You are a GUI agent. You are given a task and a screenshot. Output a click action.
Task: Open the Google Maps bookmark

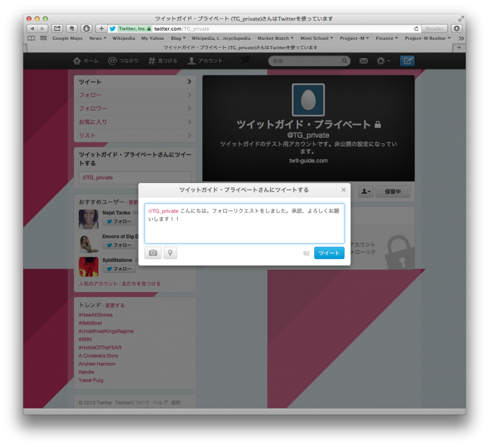coord(67,38)
